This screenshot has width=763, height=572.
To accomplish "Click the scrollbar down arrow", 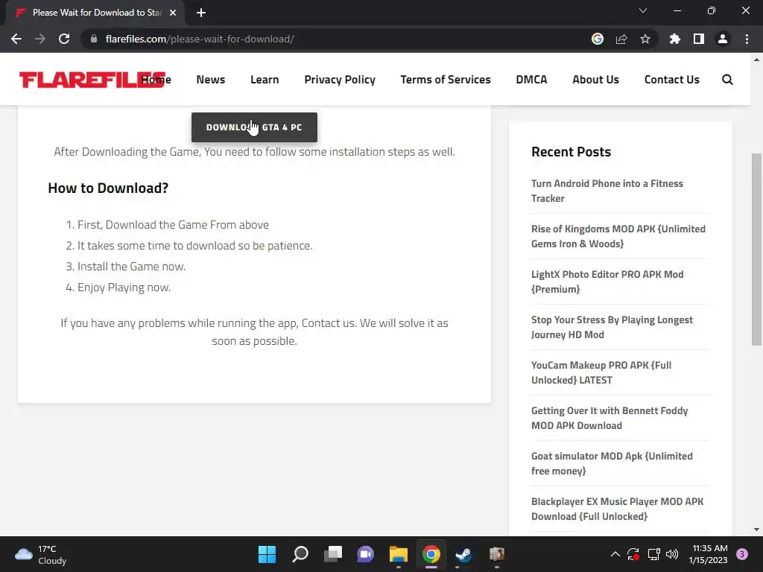I will (x=756, y=530).
